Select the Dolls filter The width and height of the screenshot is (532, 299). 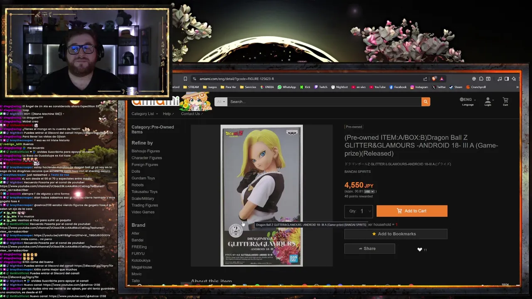(136, 172)
